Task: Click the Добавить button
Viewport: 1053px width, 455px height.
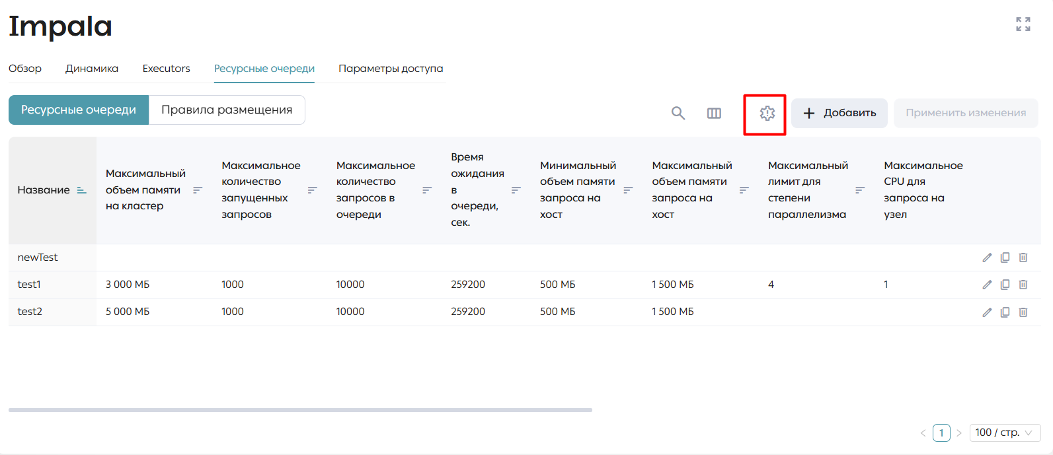Action: 839,113
